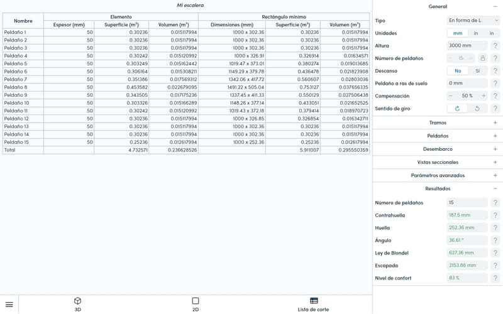Click the Elemento group header
Screen dimensions: 503x314
(121, 17)
